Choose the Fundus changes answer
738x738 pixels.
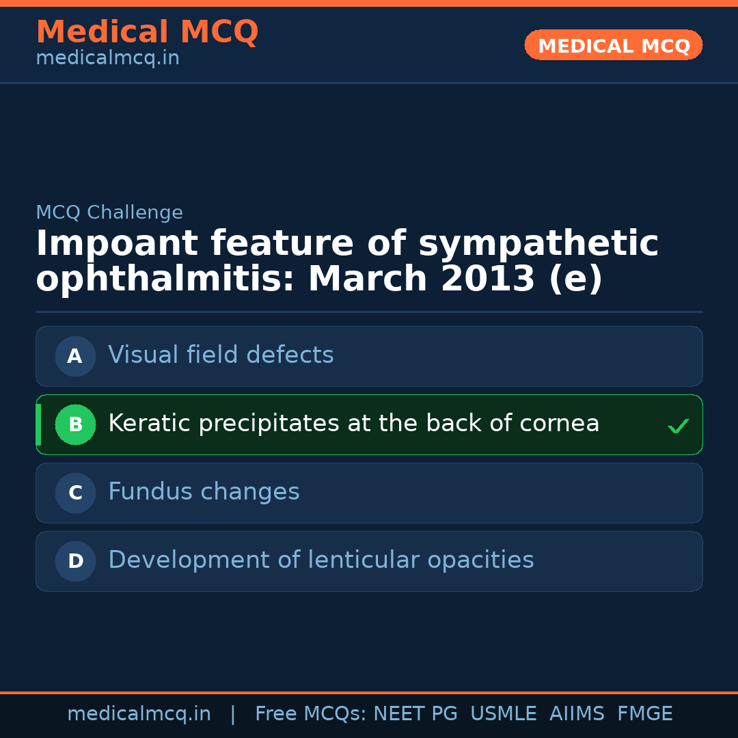coord(204,492)
